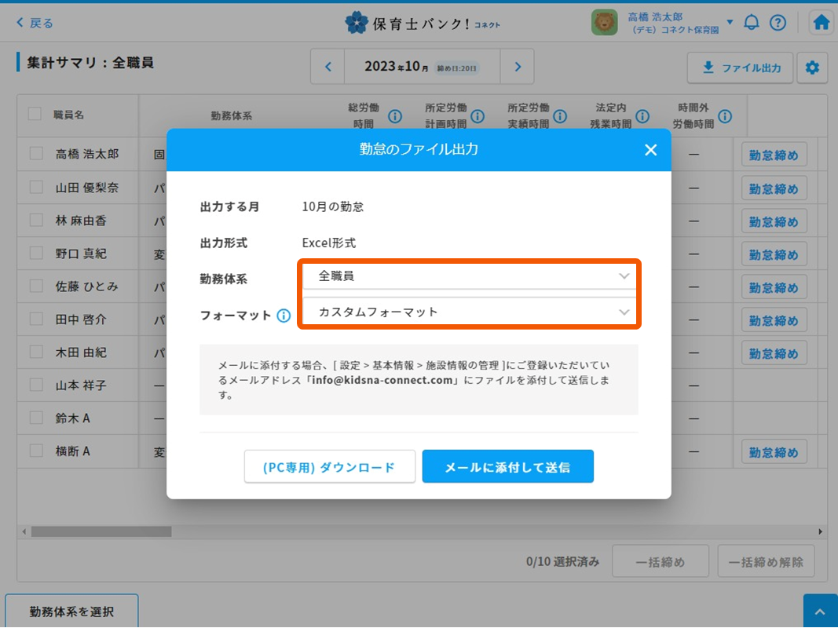Open the help question mark icon

click(x=778, y=23)
